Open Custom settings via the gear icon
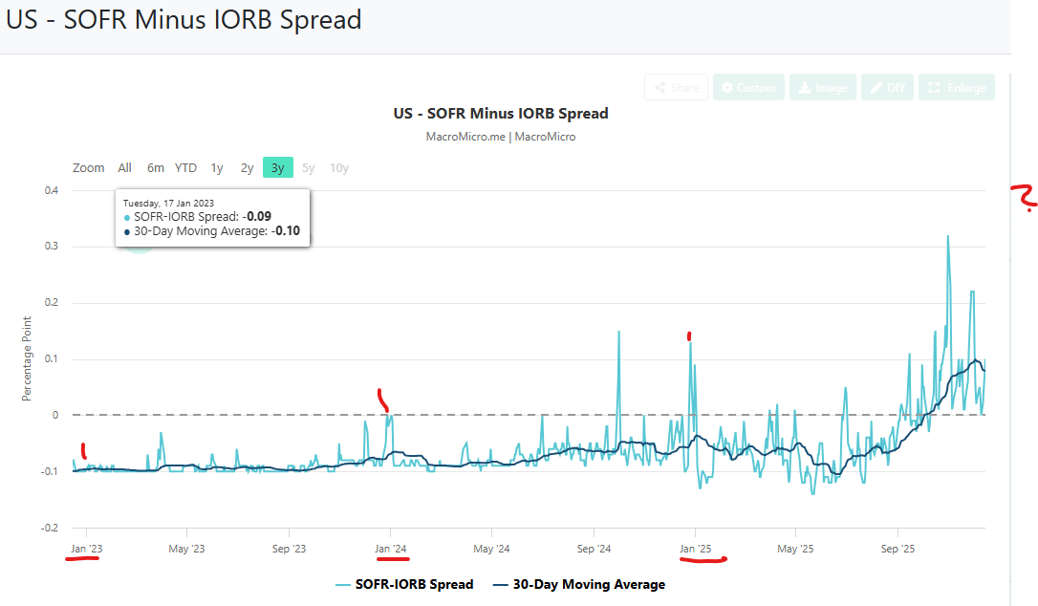This screenshot has height=606, width=1038. 726,88
